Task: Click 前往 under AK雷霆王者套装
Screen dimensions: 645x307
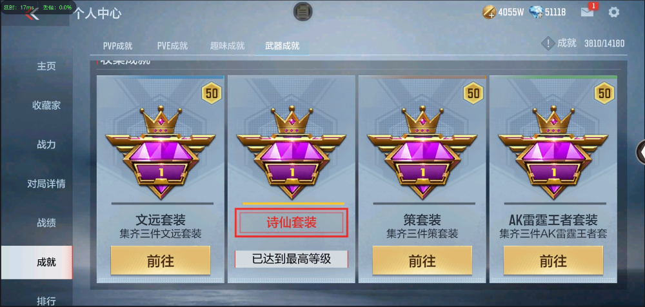Action: (553, 261)
